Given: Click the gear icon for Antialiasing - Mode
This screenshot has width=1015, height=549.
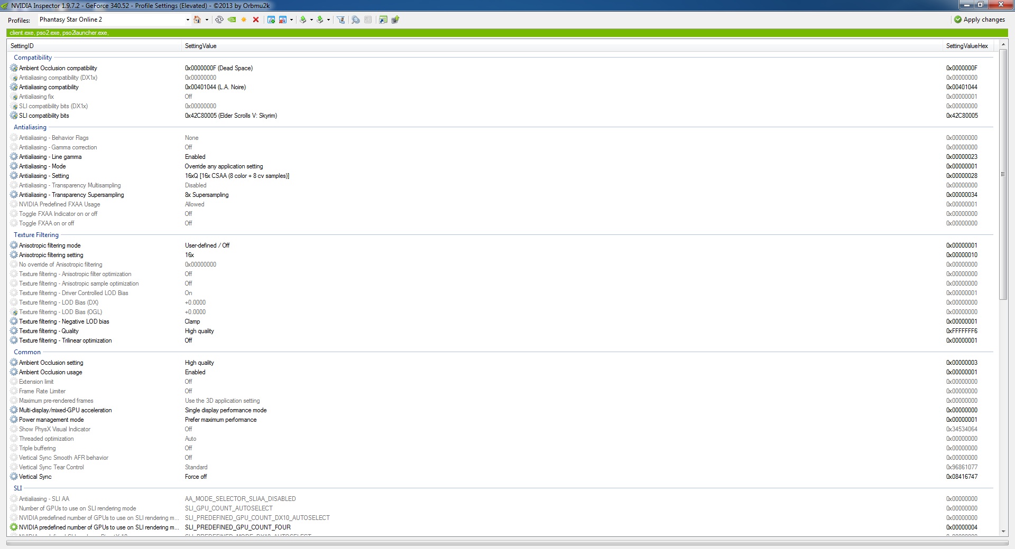Looking at the screenshot, I should pyautogui.click(x=14, y=166).
